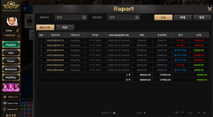Open the 게임로비 dropdown showing 전부
The height and width of the screenshot is (117, 213).
pos(71,18)
